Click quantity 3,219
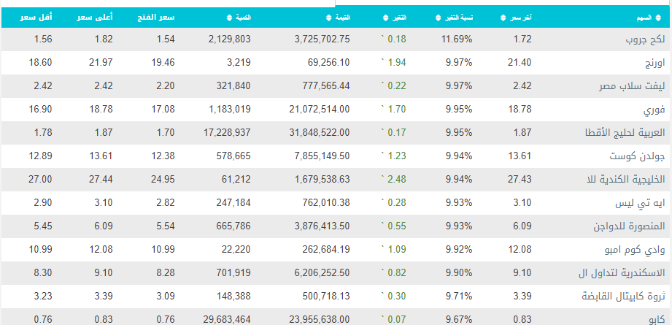The height and width of the screenshot is (325, 672). coord(240,63)
